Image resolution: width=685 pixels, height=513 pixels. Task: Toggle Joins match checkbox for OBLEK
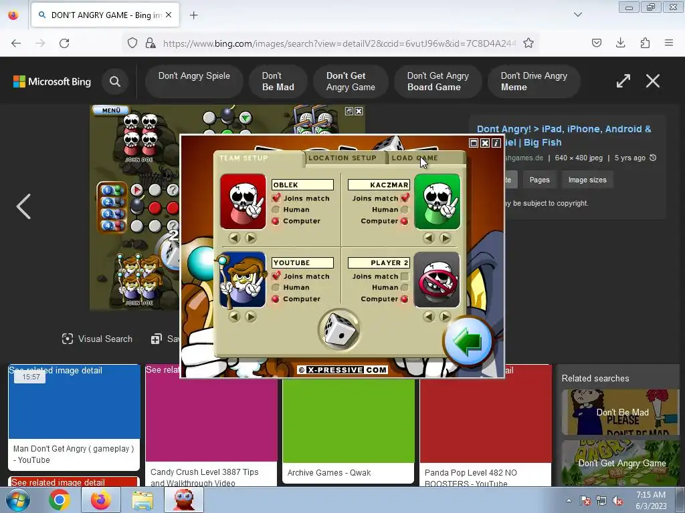[x=276, y=198]
